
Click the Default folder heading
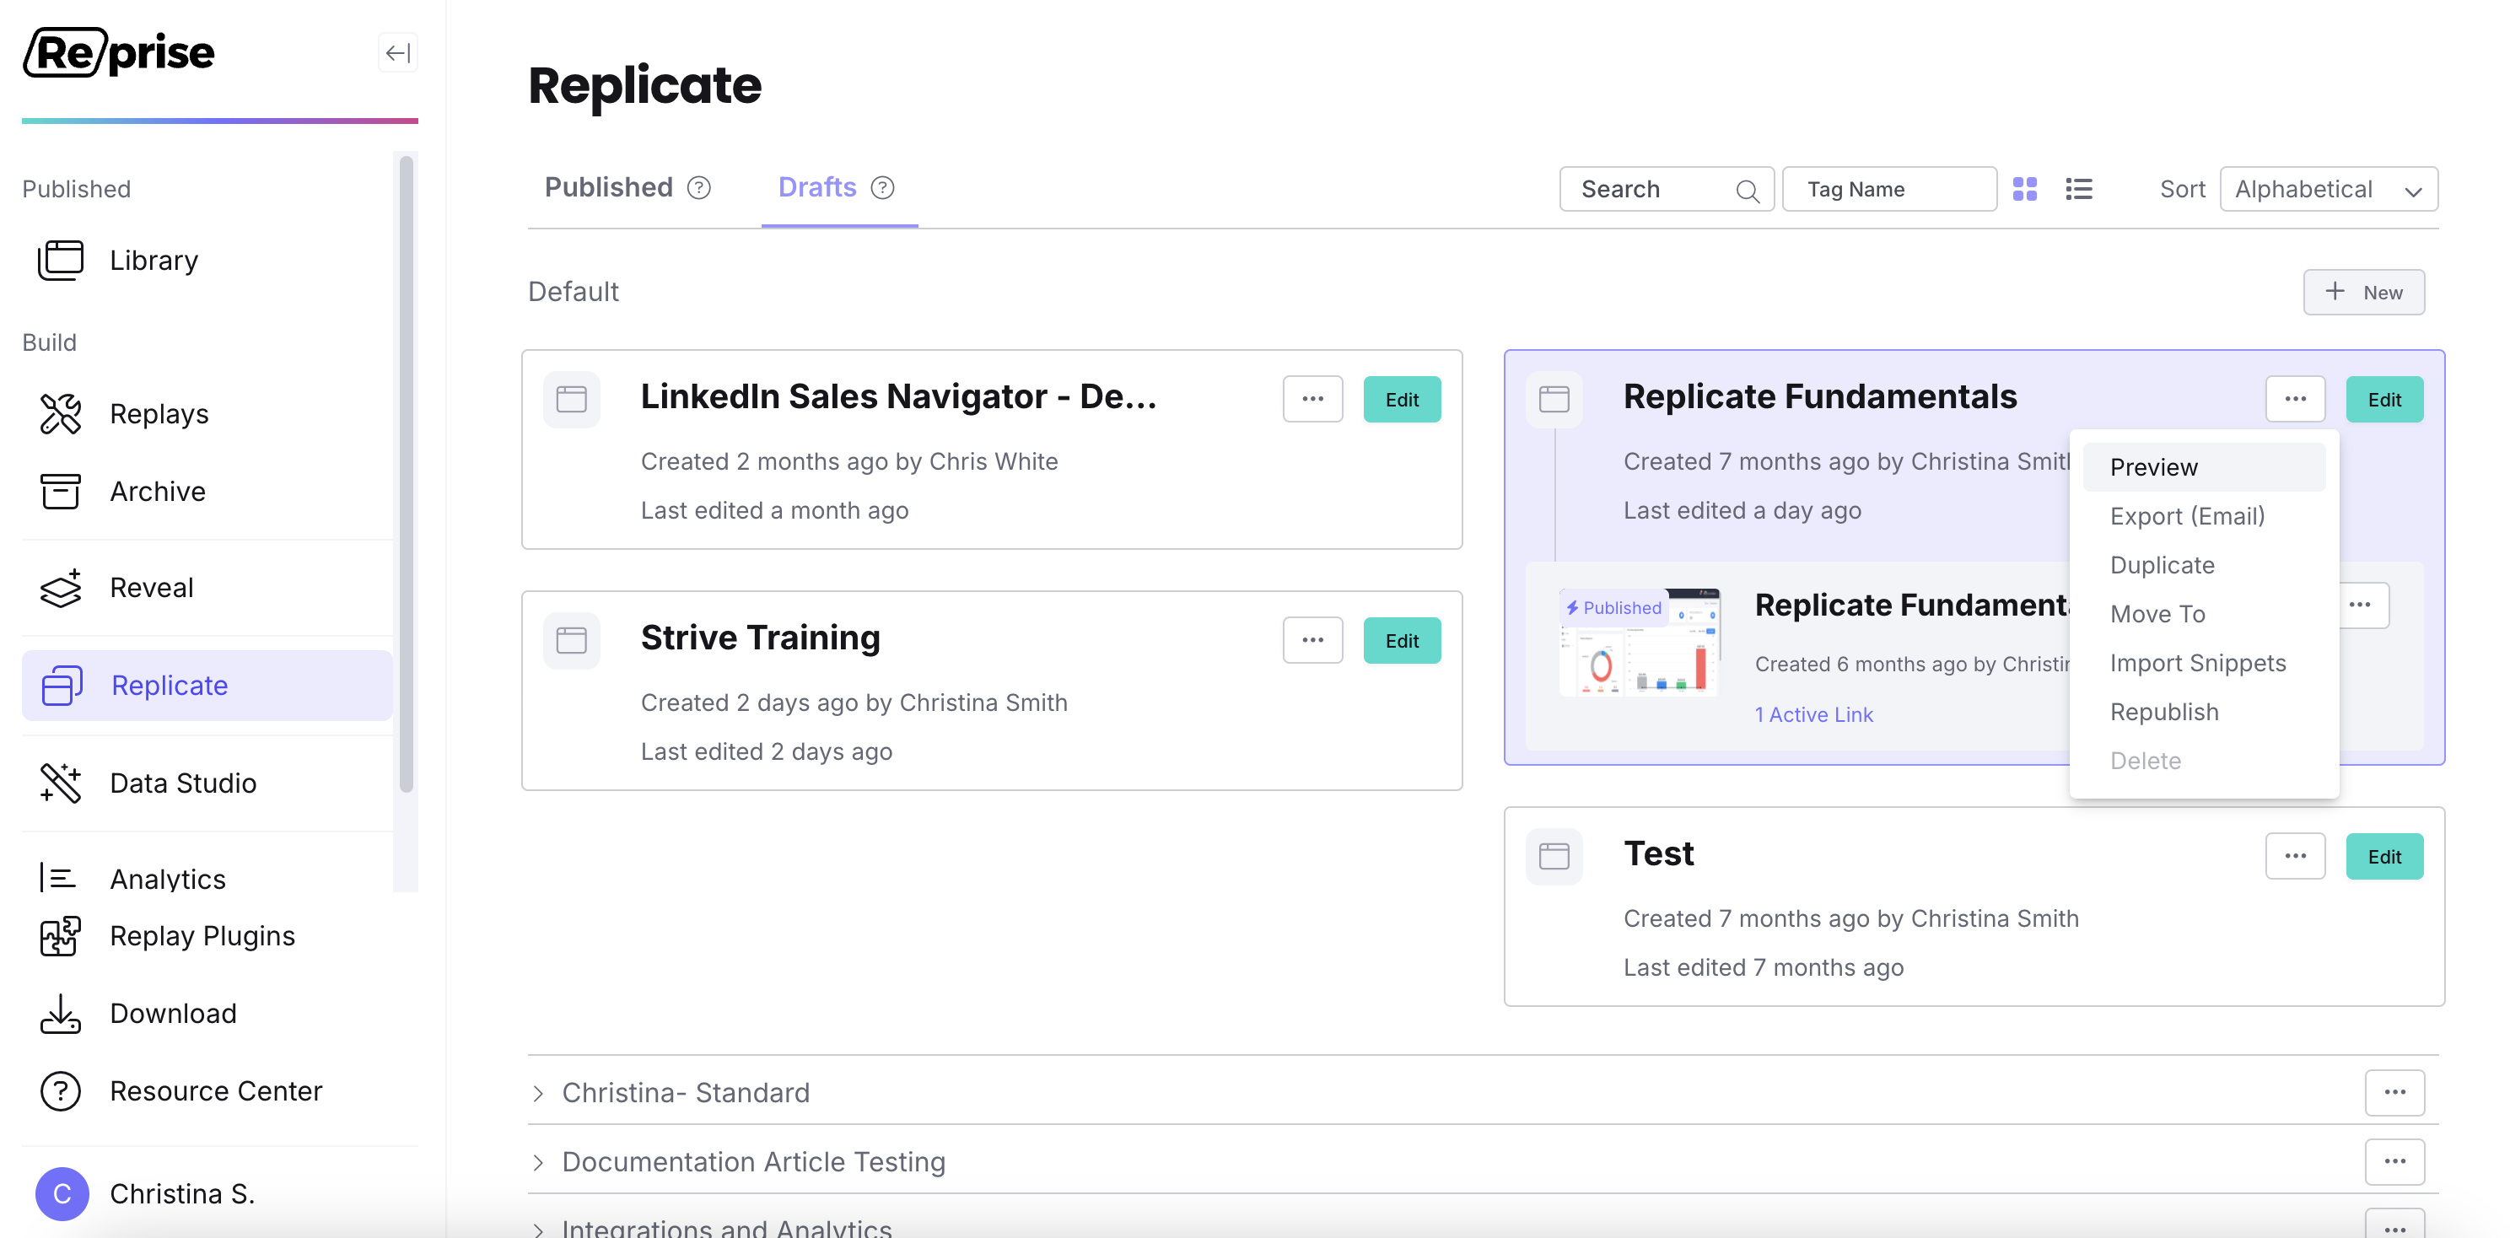tap(573, 291)
